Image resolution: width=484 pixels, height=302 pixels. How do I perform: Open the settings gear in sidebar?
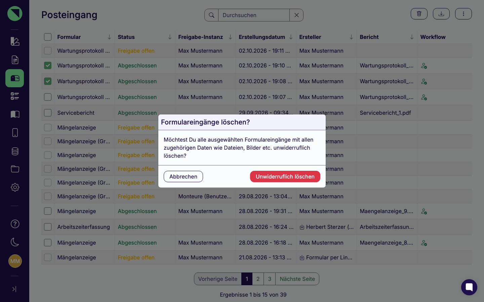click(x=15, y=187)
